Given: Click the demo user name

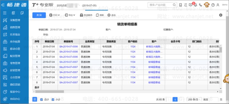Looking at the screenshot, I should [x=225, y=5].
